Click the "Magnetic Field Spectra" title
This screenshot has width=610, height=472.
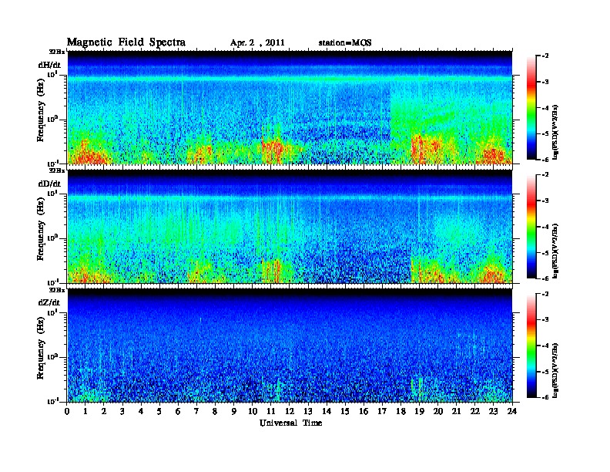pos(126,42)
